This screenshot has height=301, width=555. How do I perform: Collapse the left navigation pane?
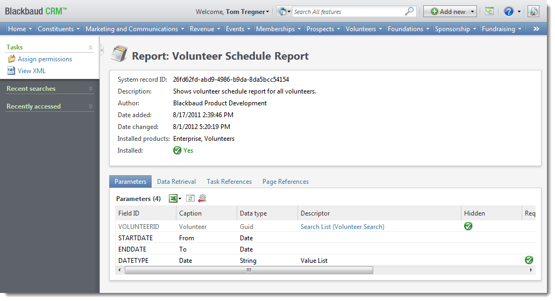(x=102, y=51)
